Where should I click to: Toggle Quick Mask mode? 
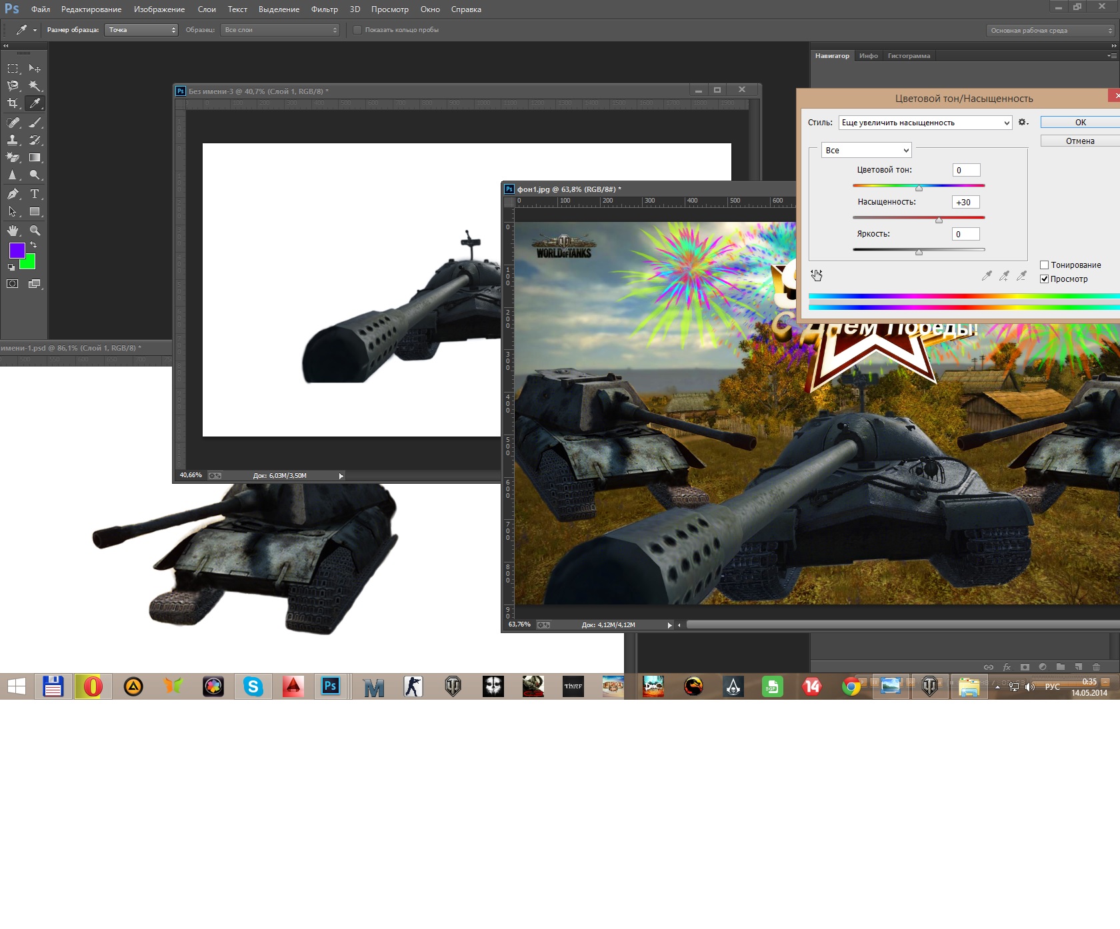13,284
